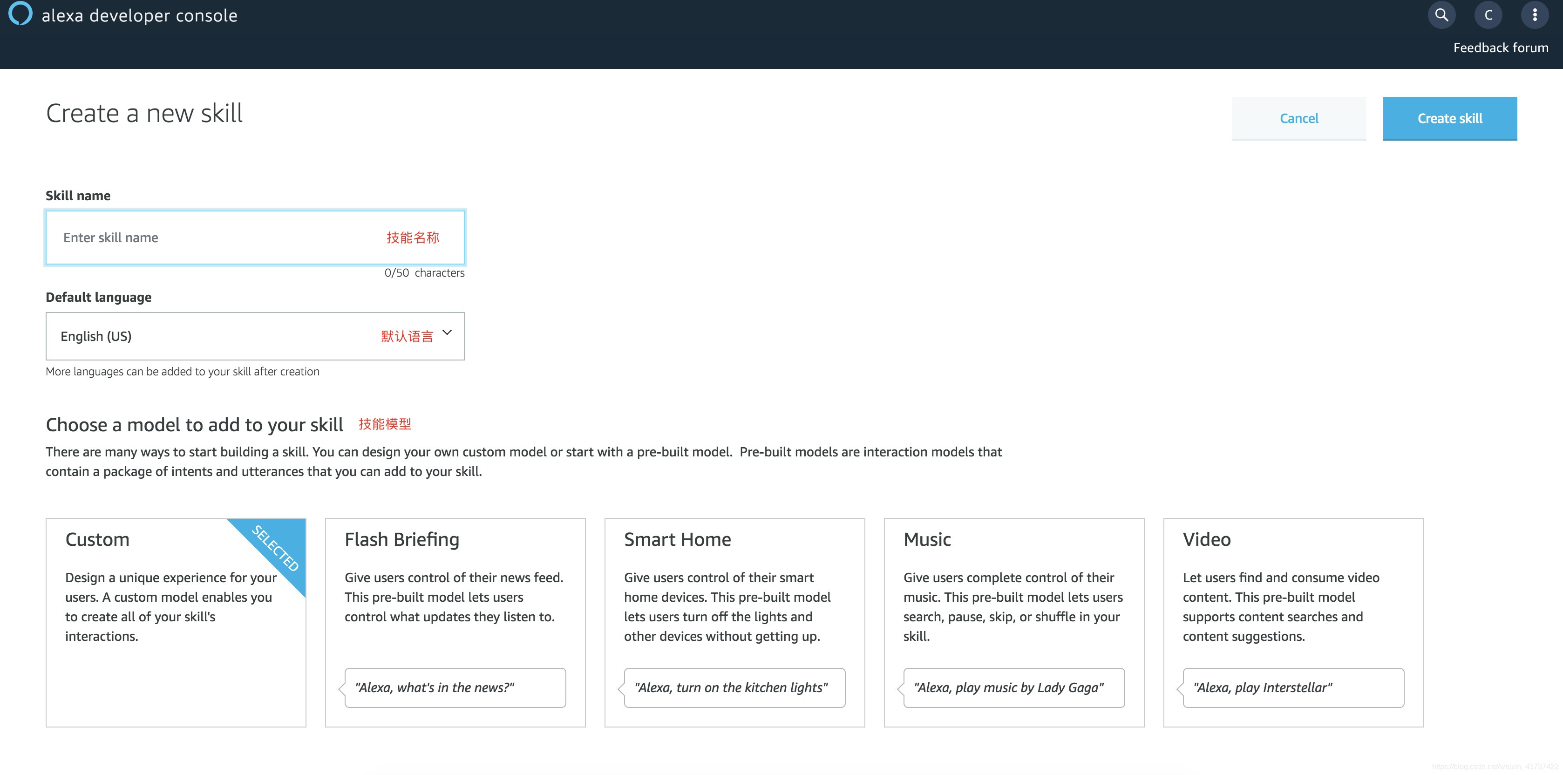
Task: Select the Music model card
Action: (1014, 623)
